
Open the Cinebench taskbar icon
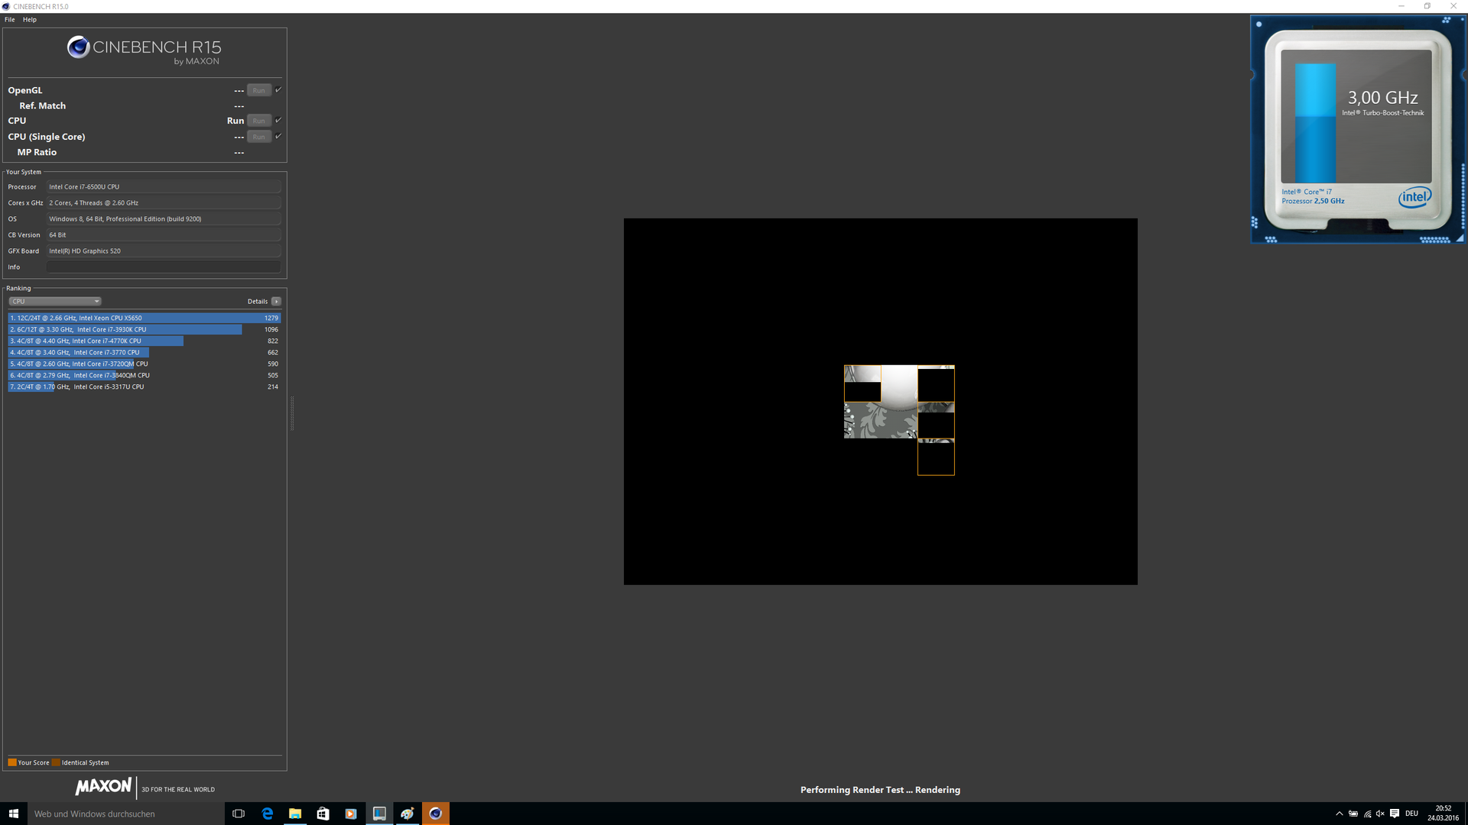pos(436,814)
